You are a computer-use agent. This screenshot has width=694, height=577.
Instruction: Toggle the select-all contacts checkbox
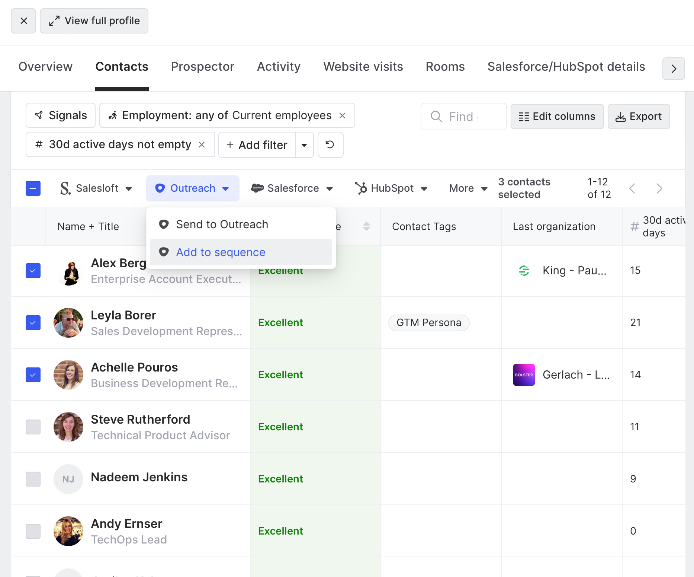tap(33, 188)
